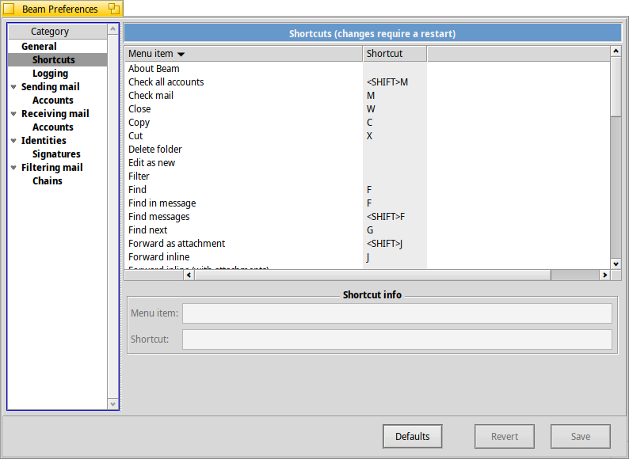This screenshot has height=459, width=629.
Task: Click the Revert button
Action: tap(505, 436)
